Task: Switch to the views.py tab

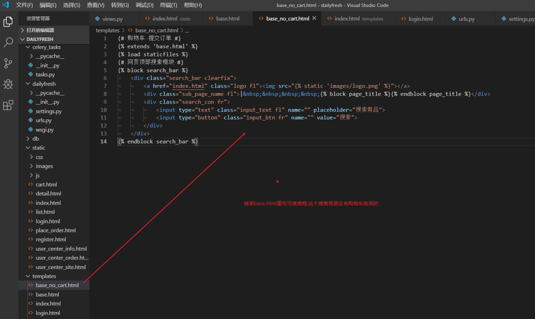Action: click(x=114, y=19)
